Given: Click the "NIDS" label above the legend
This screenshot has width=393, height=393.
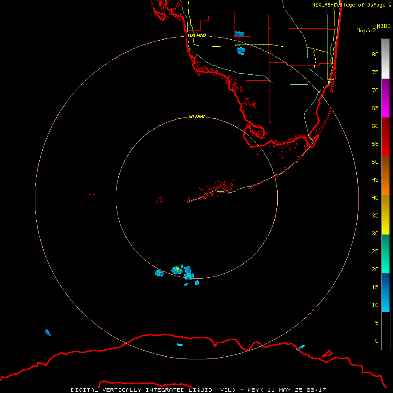Looking at the screenshot, I should [x=384, y=26].
